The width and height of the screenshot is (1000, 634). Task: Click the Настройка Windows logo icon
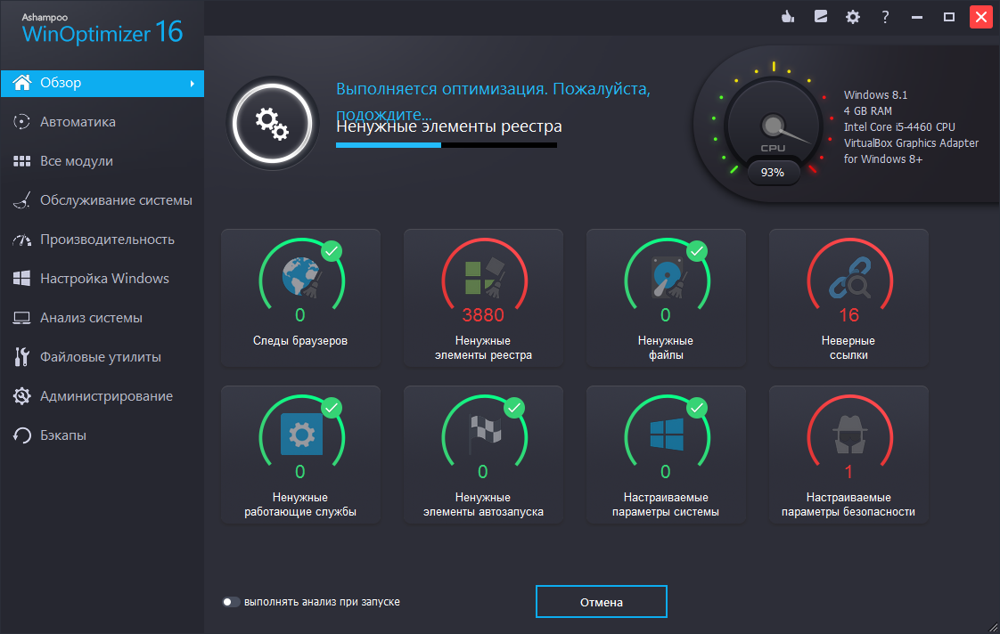click(x=21, y=279)
